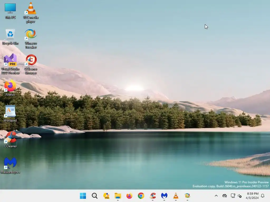Select the Firefox desktop shortcut
The width and height of the screenshot is (270, 202).
[10, 88]
